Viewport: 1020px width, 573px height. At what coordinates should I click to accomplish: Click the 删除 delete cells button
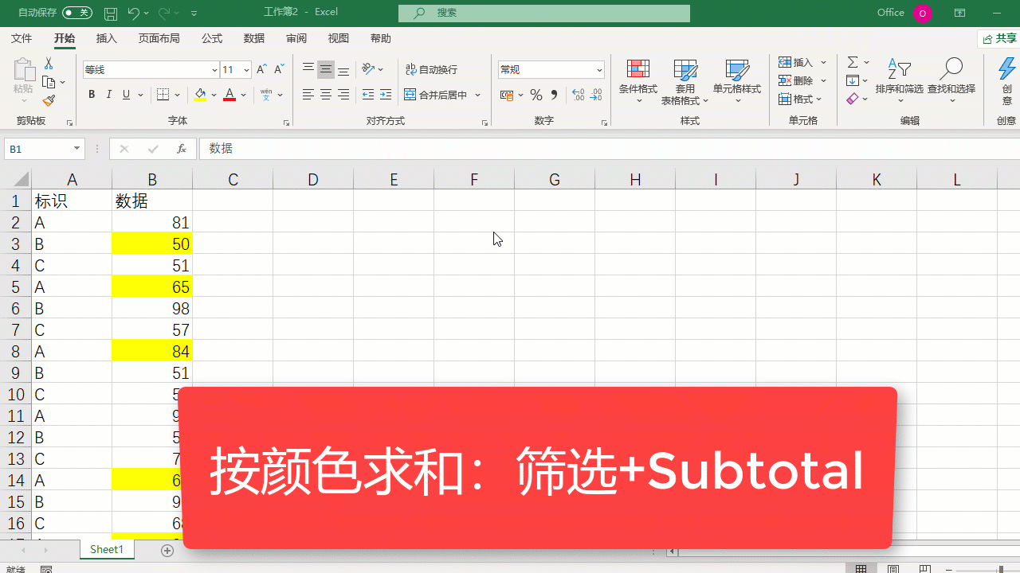(802, 80)
